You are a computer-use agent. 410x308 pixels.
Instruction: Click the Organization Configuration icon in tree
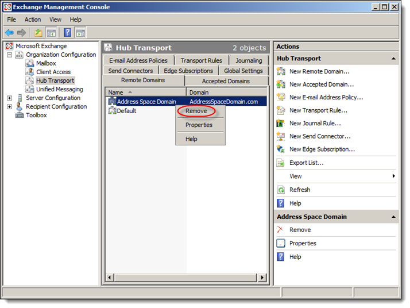tap(20, 55)
